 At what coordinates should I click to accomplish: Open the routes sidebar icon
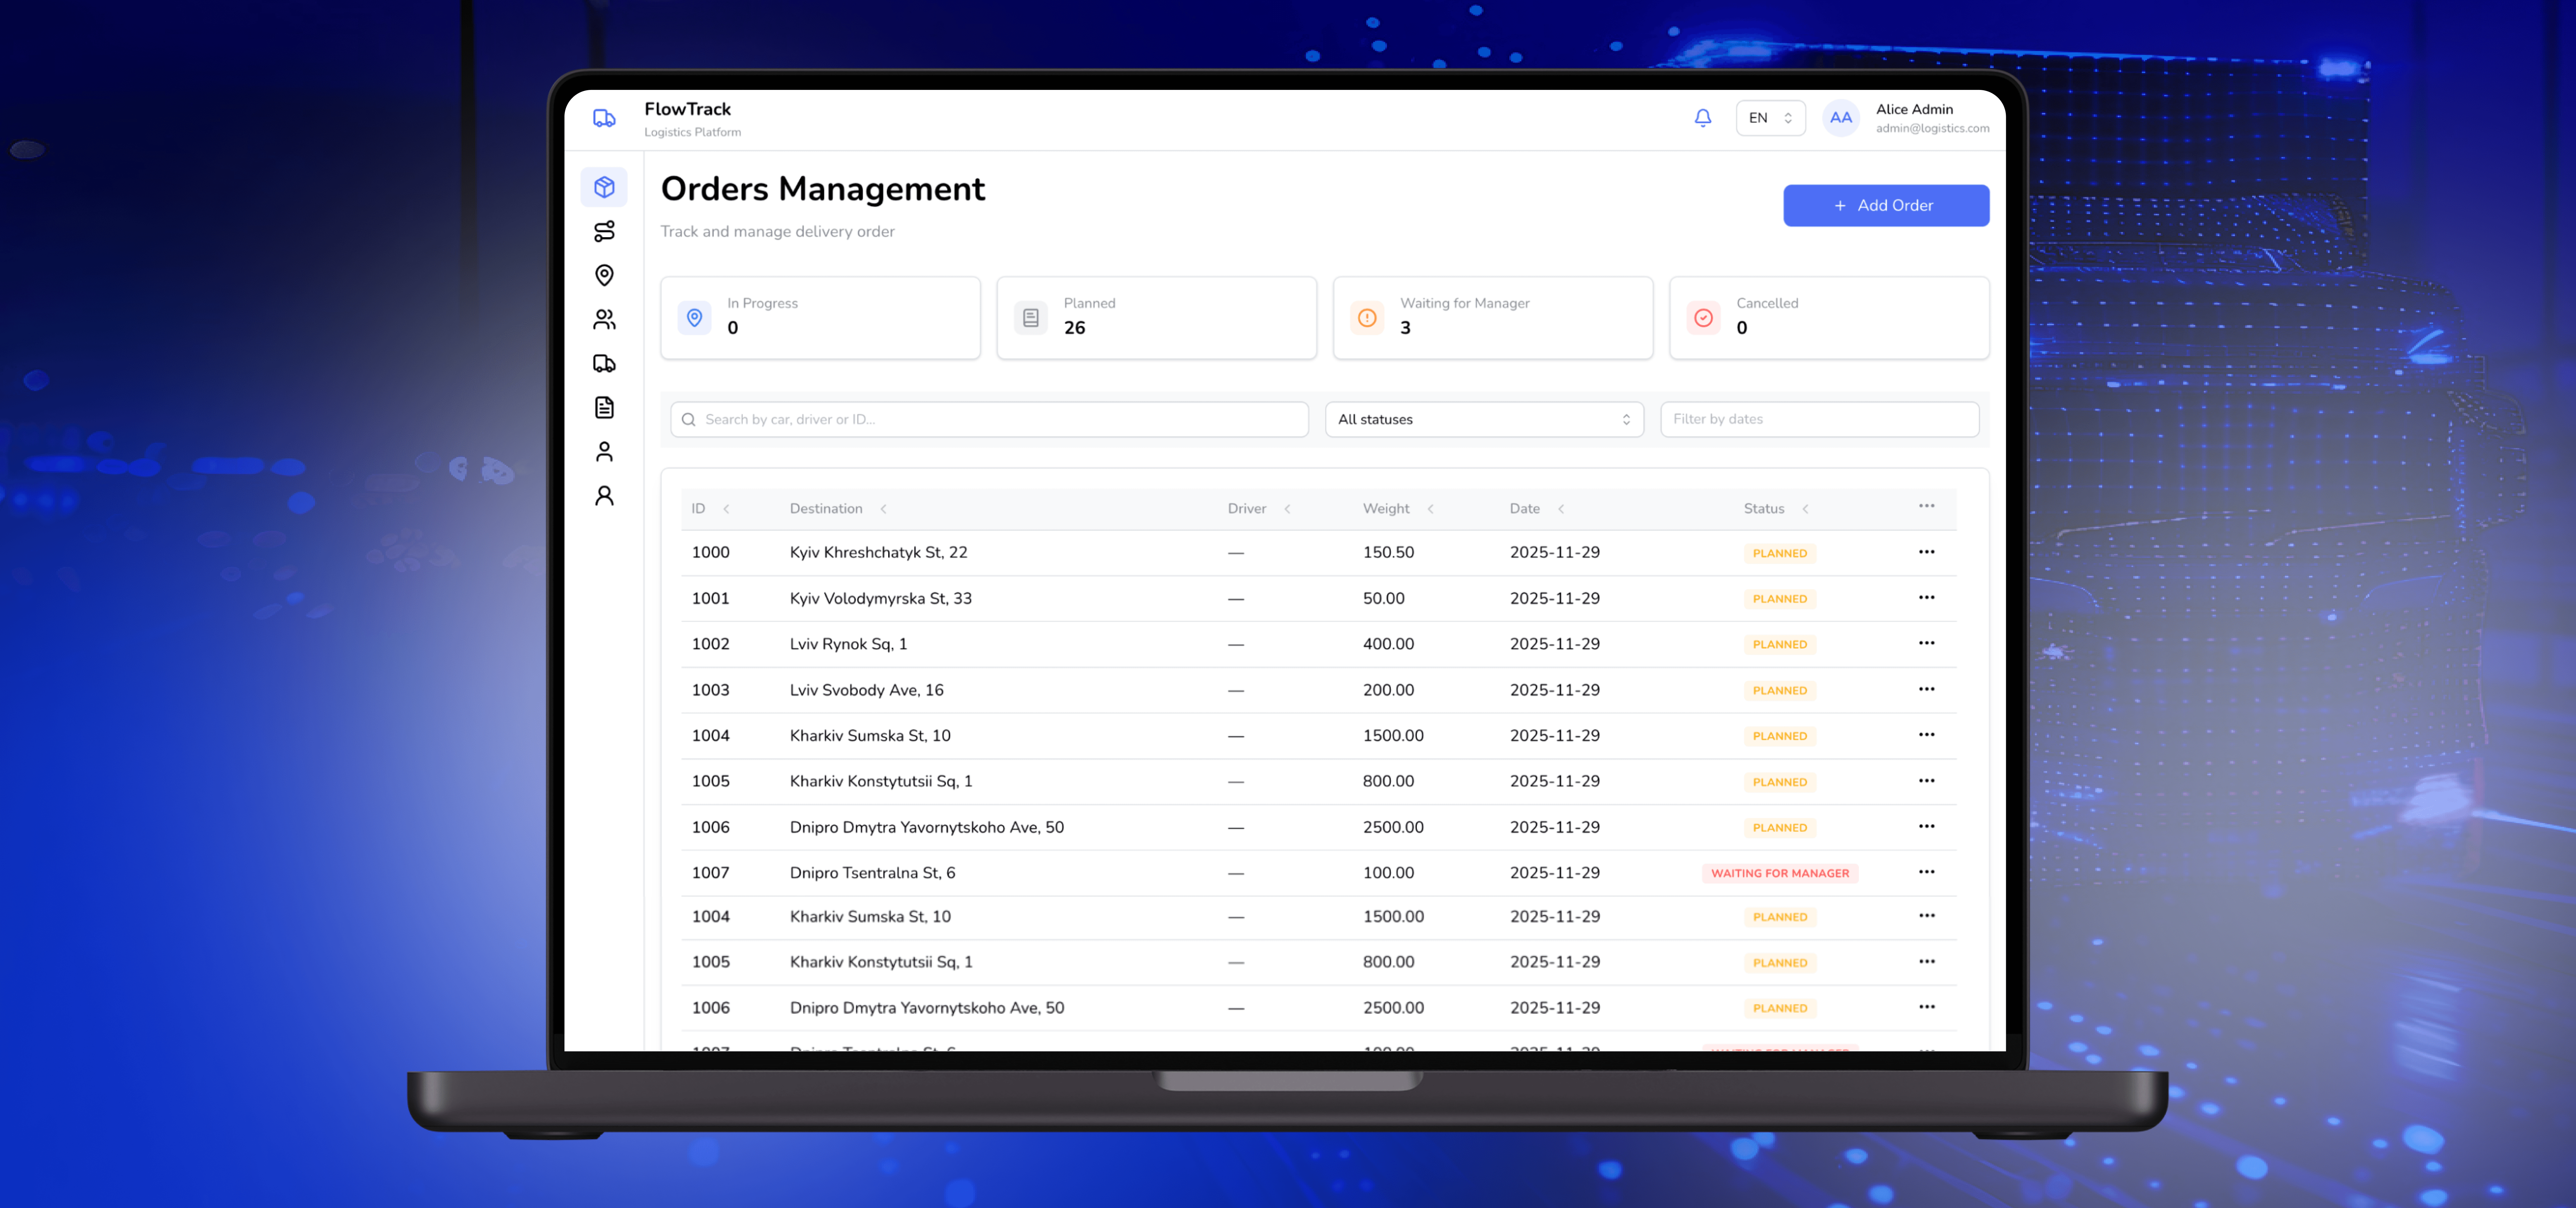click(x=604, y=231)
